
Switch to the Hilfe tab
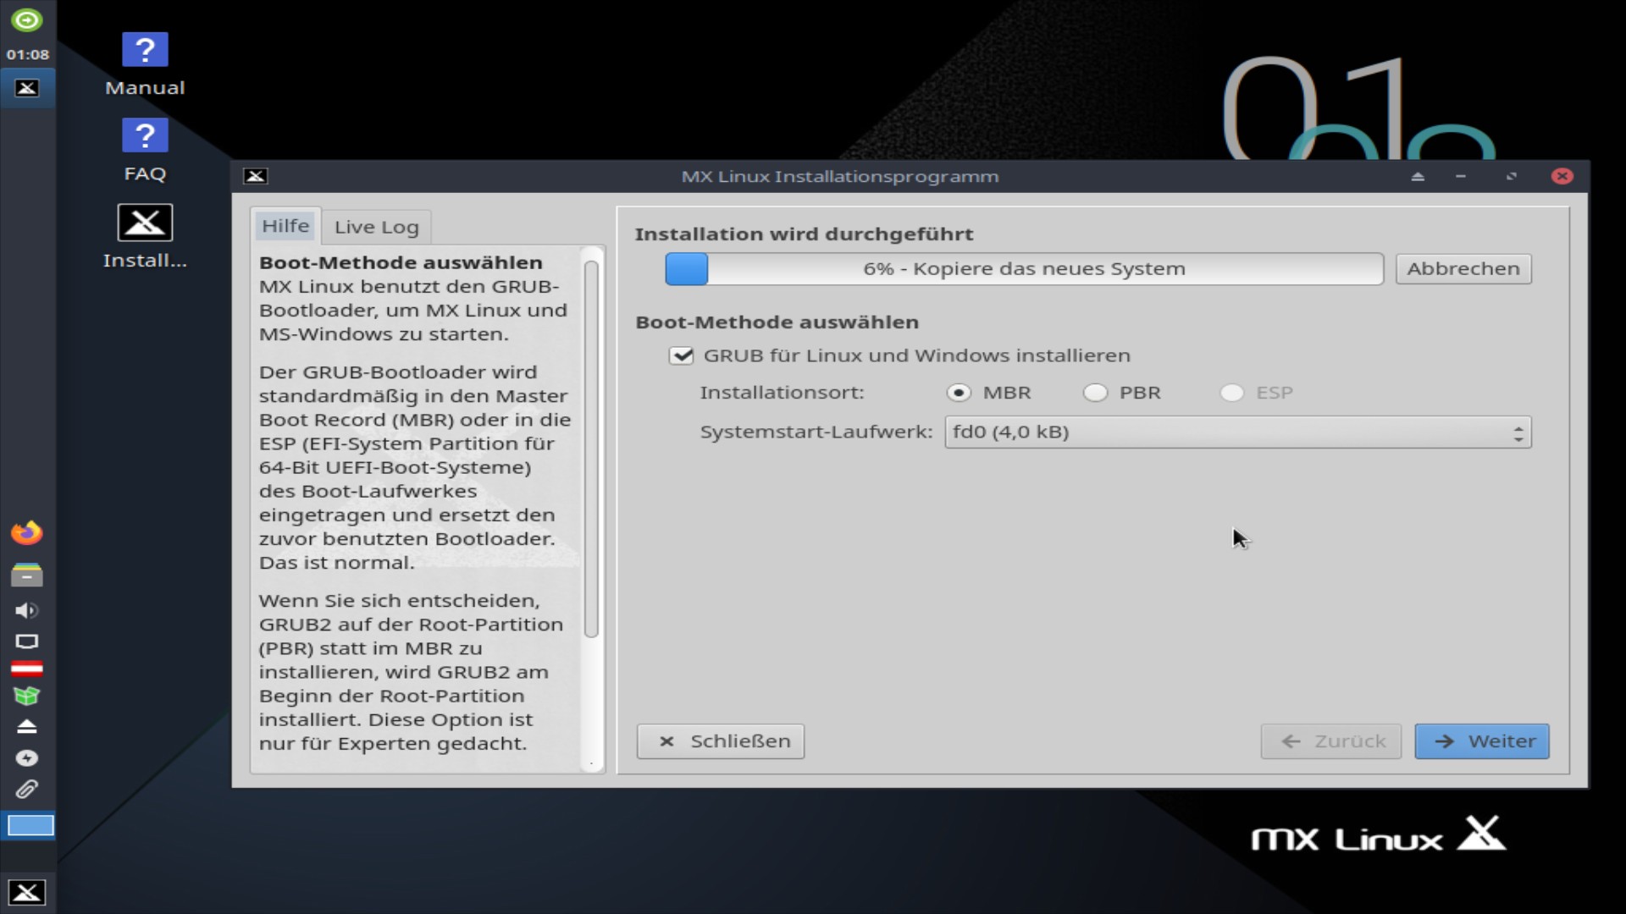coord(285,226)
